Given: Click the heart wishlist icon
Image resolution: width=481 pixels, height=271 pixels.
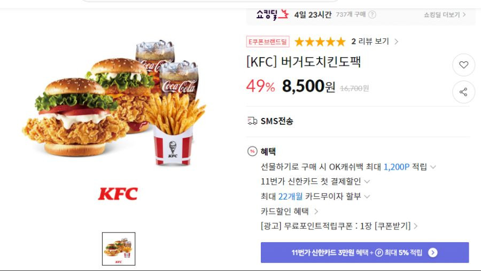Looking at the screenshot, I should pos(463,65).
